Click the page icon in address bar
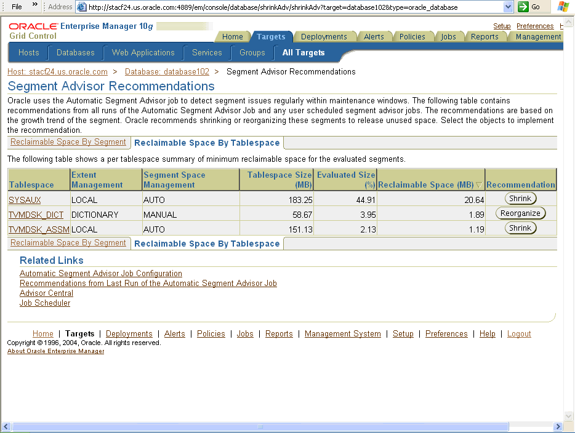Screen dimensions: 575x433 click(81, 7)
